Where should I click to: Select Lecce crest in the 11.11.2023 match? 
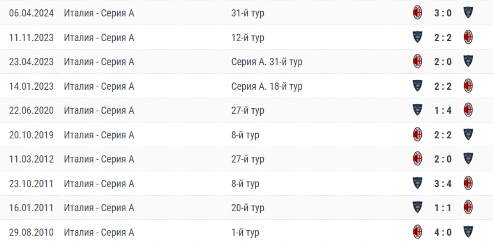tap(418, 37)
